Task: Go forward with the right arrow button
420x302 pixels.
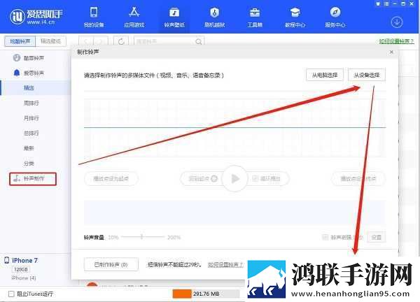Action: click(x=100, y=41)
